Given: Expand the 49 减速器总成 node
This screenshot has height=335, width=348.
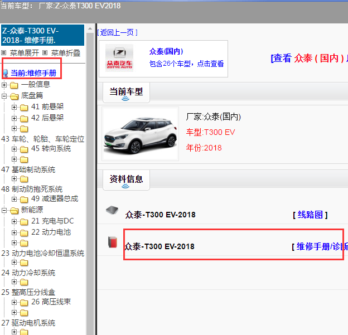Looking at the screenshot, I should [14, 199].
